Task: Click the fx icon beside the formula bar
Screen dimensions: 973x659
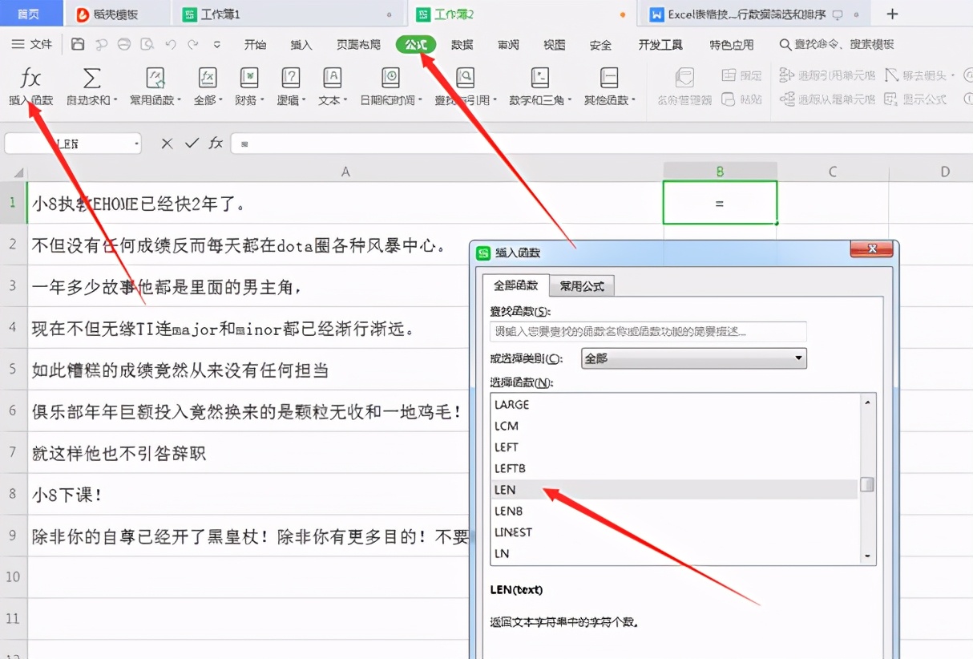Action: pos(216,144)
